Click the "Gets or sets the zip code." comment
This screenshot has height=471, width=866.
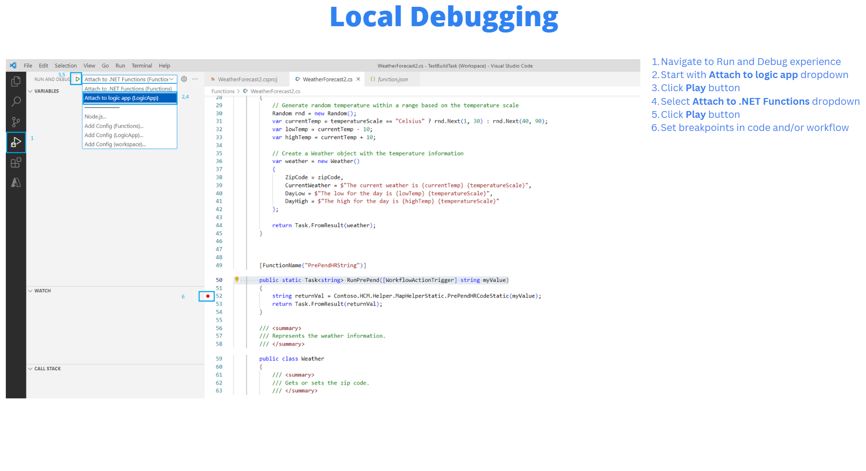pyautogui.click(x=321, y=383)
